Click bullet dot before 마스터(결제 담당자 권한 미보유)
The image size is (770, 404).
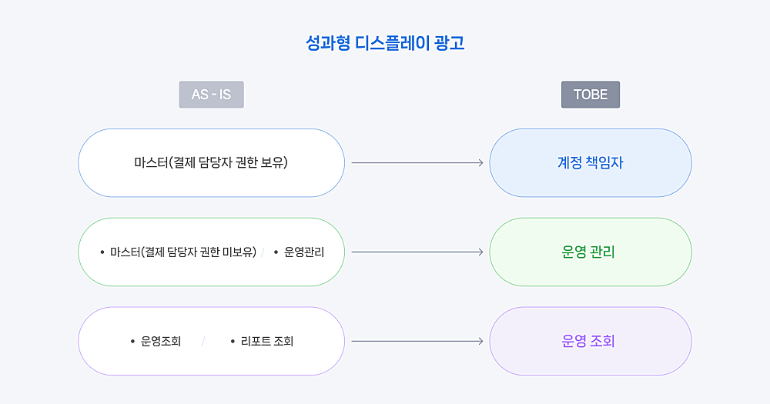click(102, 252)
